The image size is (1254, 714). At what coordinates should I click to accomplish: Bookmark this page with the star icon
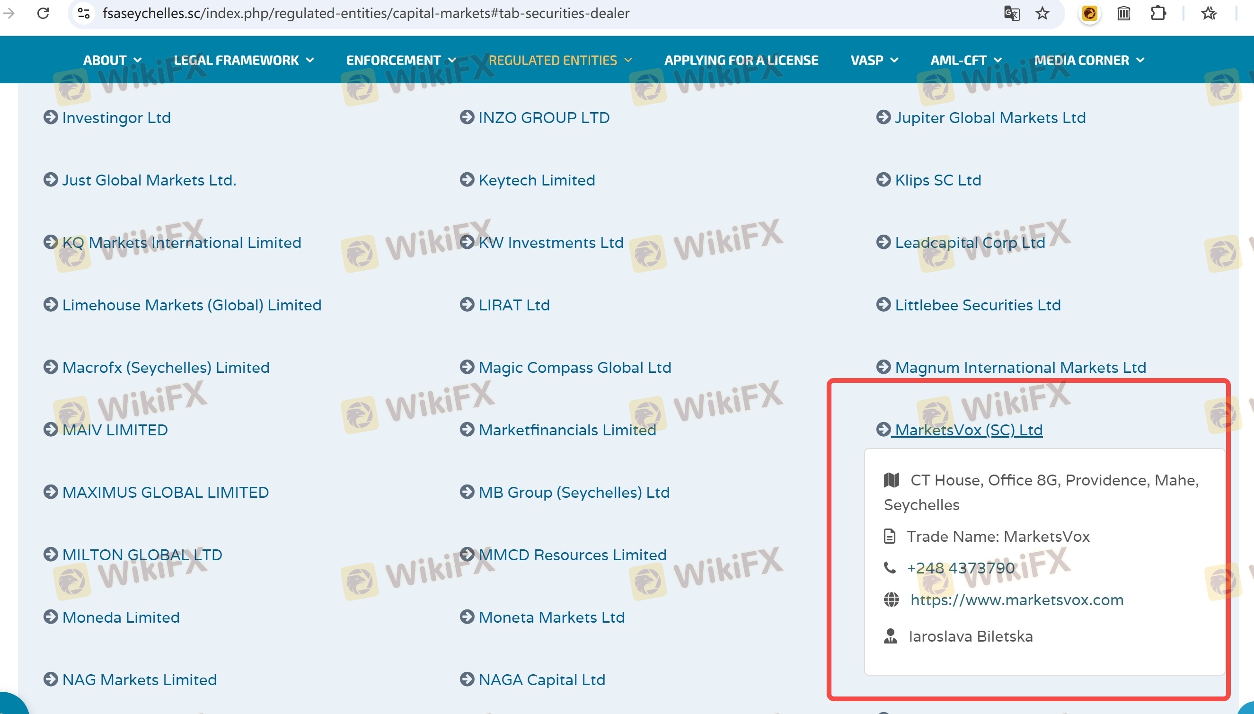coord(1042,13)
